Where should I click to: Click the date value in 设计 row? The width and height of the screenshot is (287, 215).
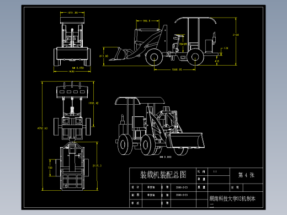[182, 187]
